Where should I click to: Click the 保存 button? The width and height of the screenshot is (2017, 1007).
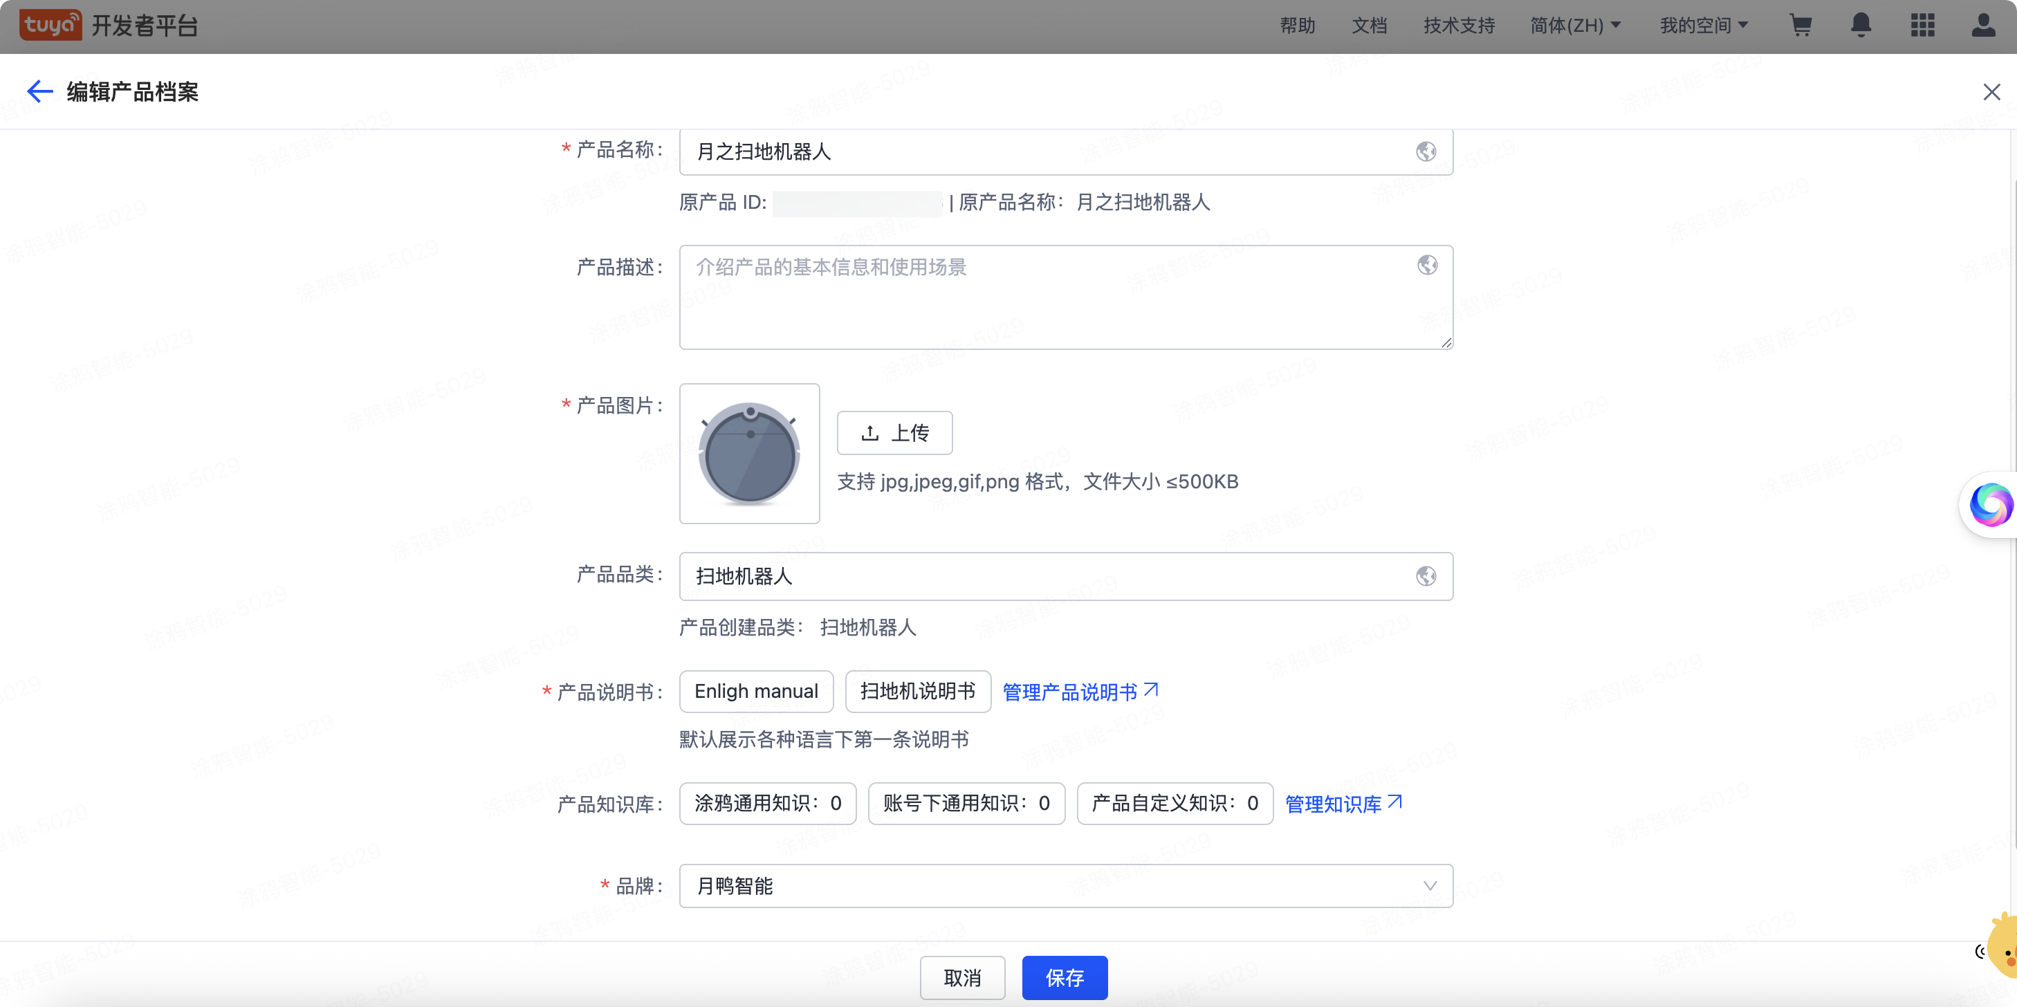coord(1064,977)
